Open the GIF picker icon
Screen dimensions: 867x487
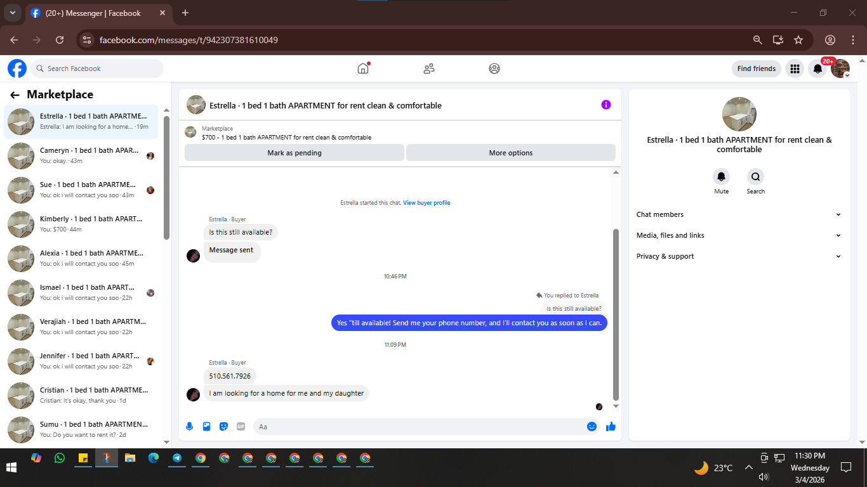tap(241, 427)
